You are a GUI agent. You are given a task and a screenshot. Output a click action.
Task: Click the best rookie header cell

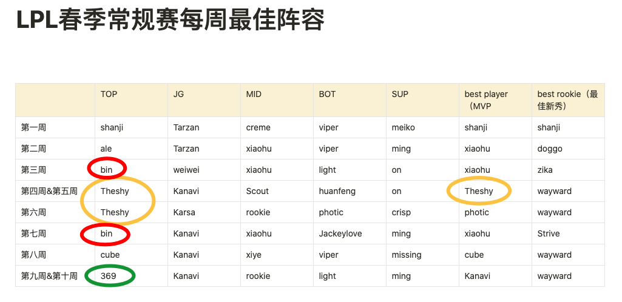click(x=567, y=100)
